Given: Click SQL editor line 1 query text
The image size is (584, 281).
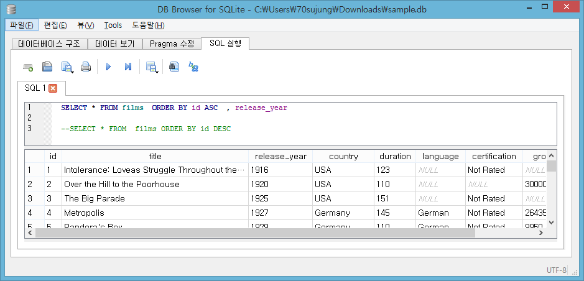Looking at the screenshot, I should click(174, 108).
